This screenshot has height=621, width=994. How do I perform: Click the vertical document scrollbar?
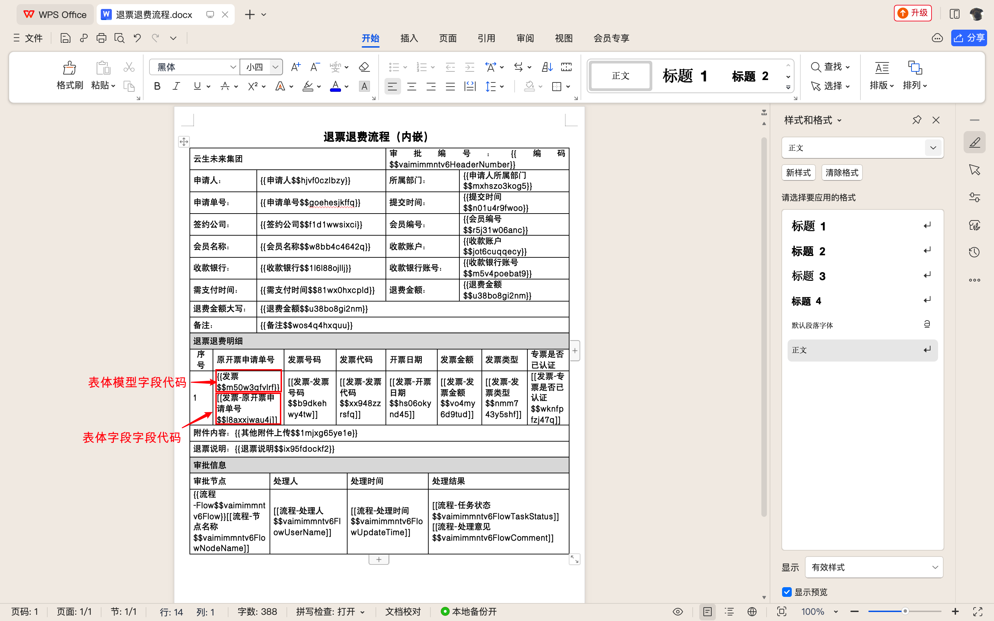764,327
